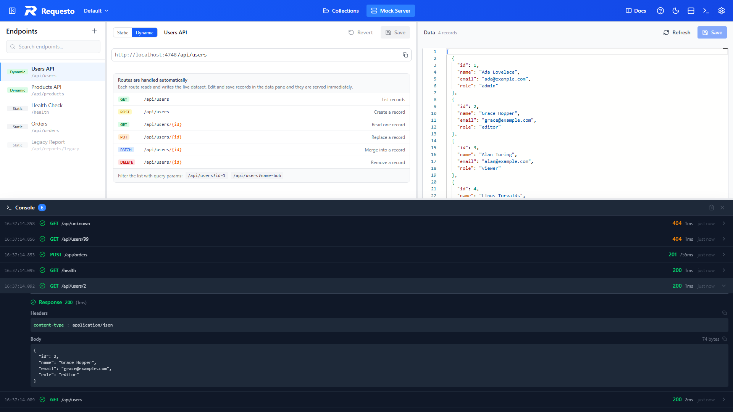Focus the Search endpoints field

[x=53, y=47]
